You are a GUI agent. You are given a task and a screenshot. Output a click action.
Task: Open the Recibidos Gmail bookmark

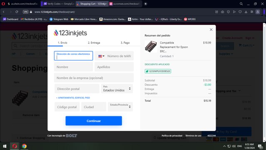tap(34, 19)
